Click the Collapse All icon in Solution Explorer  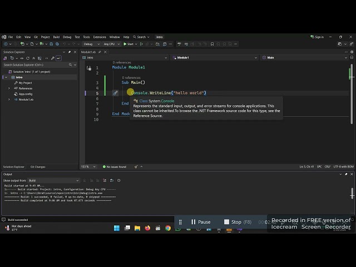[33, 58]
